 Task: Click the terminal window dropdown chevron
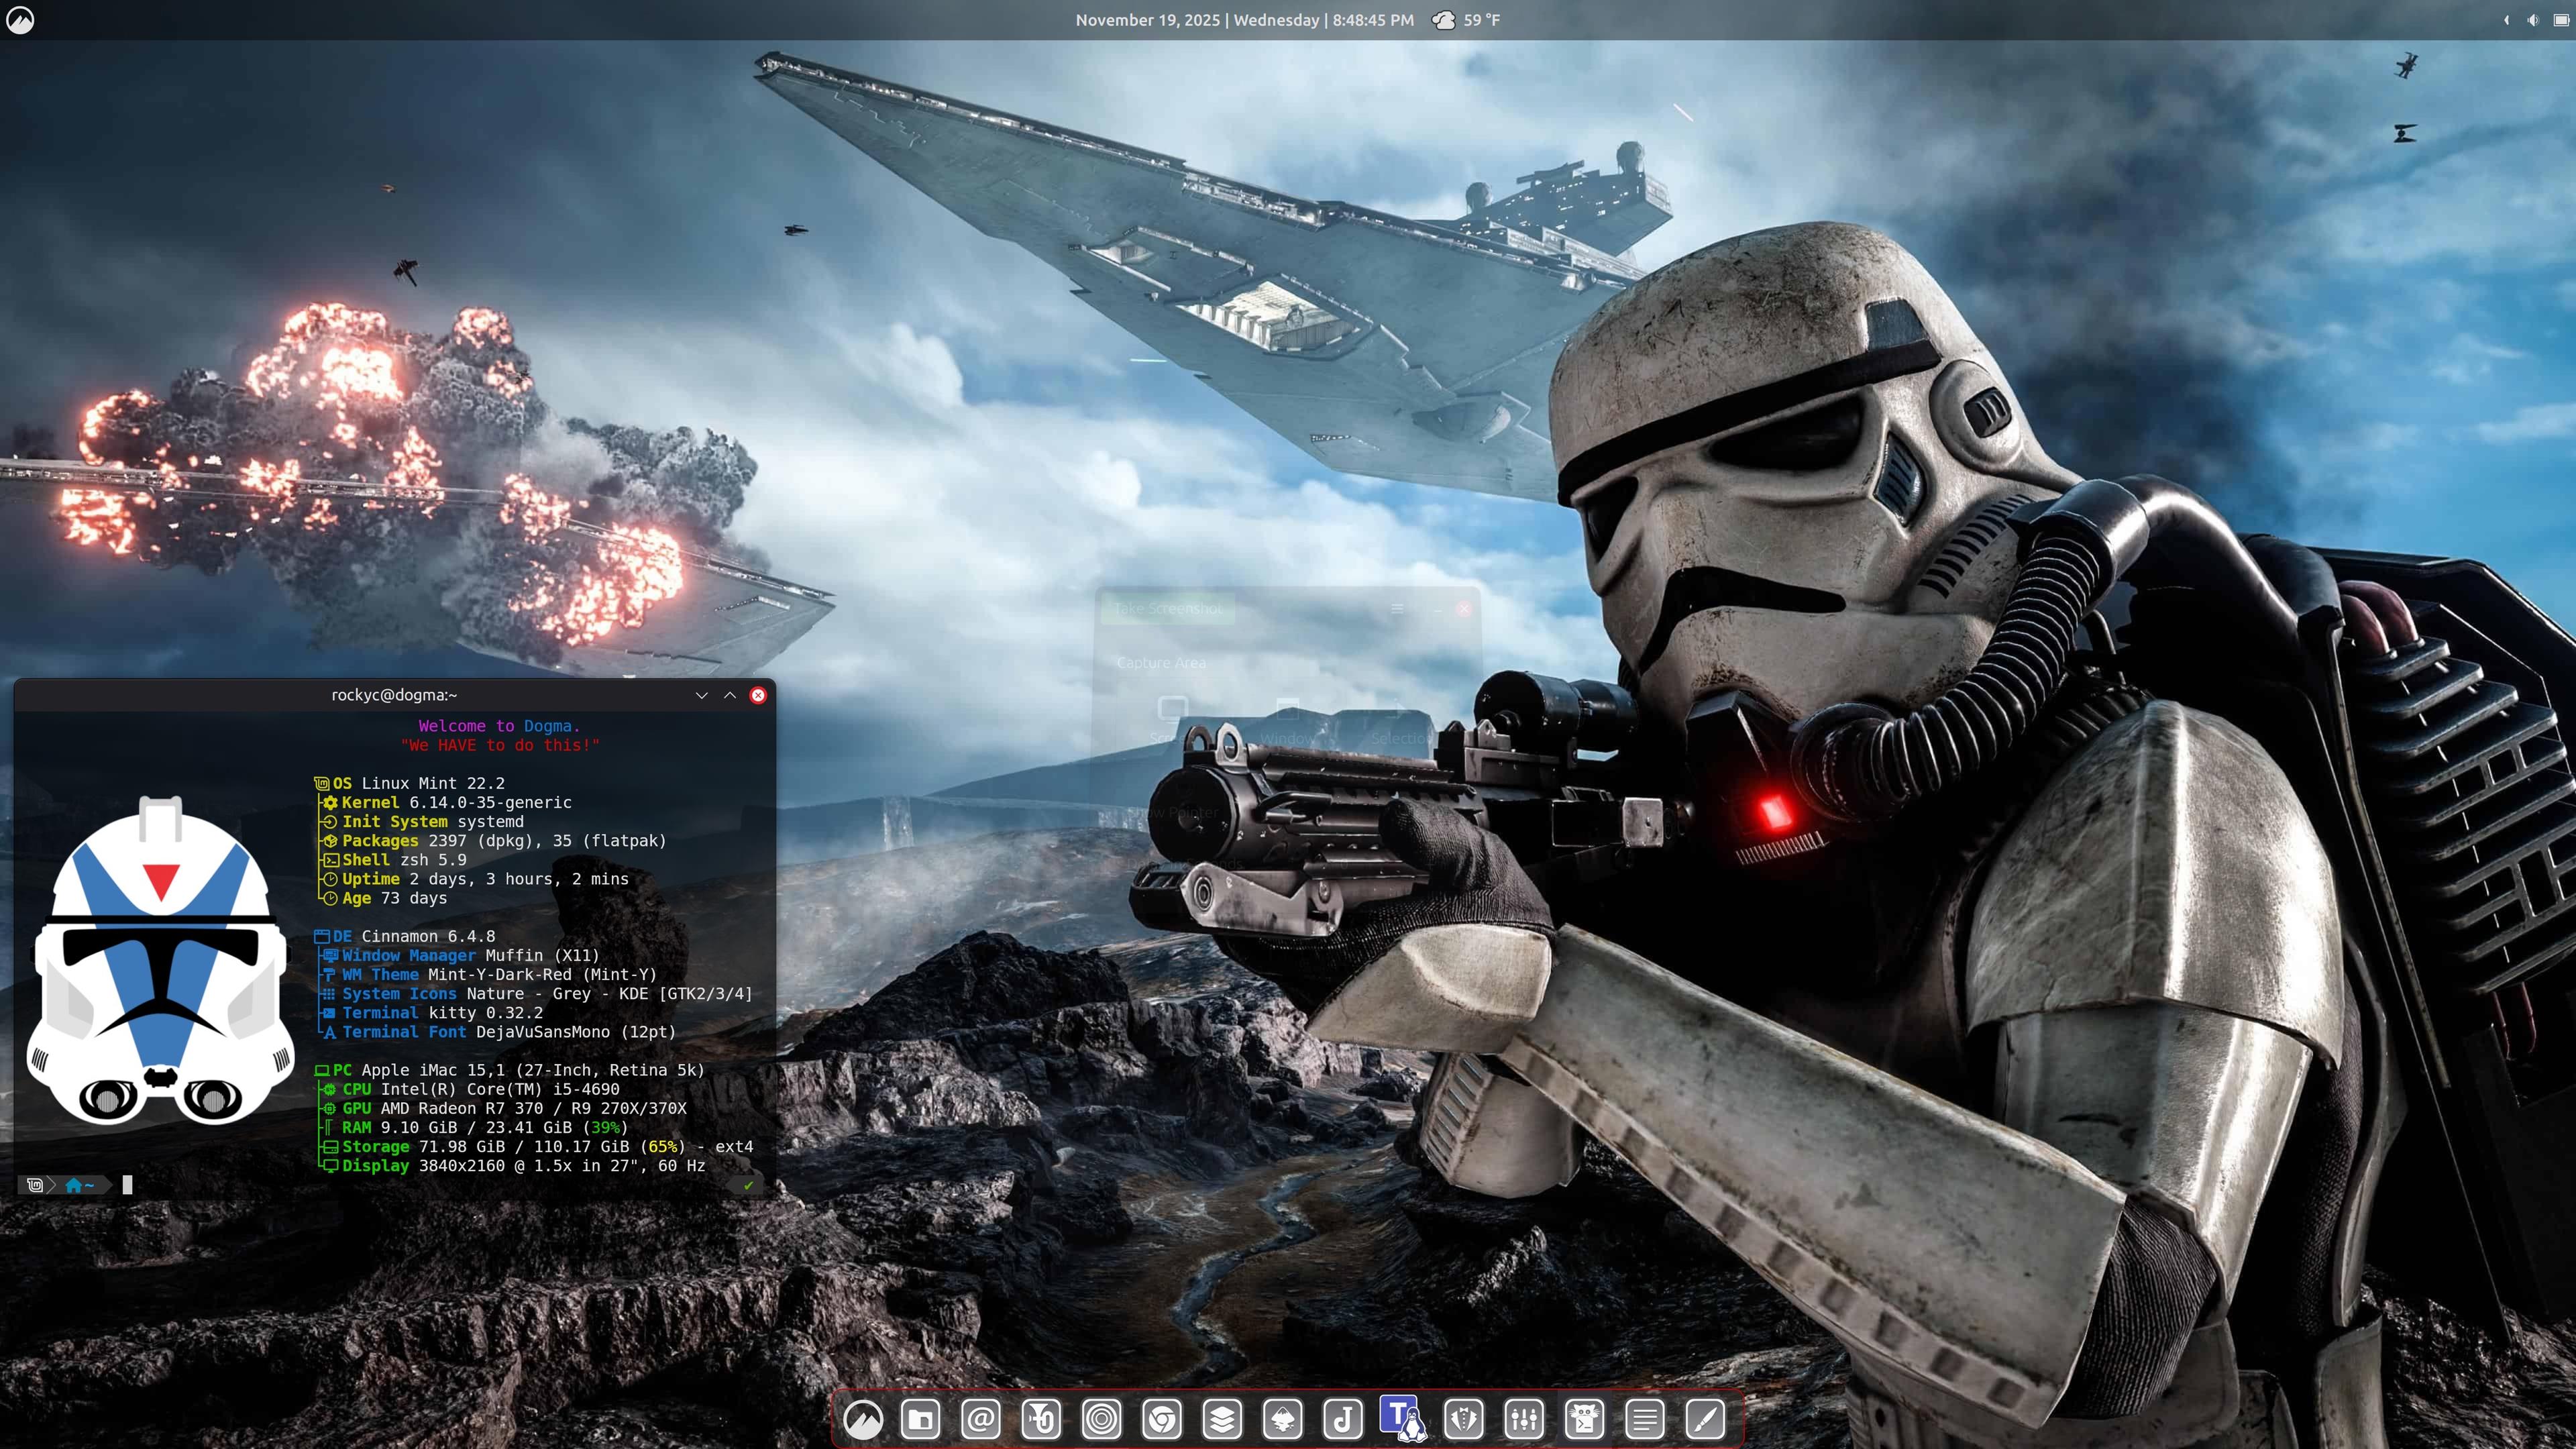tap(701, 695)
